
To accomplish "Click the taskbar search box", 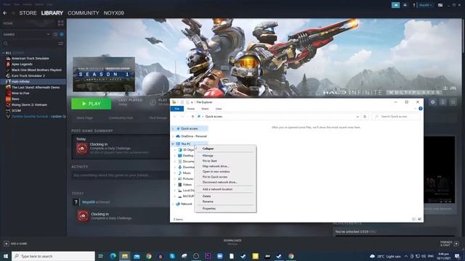I will pos(53,256).
